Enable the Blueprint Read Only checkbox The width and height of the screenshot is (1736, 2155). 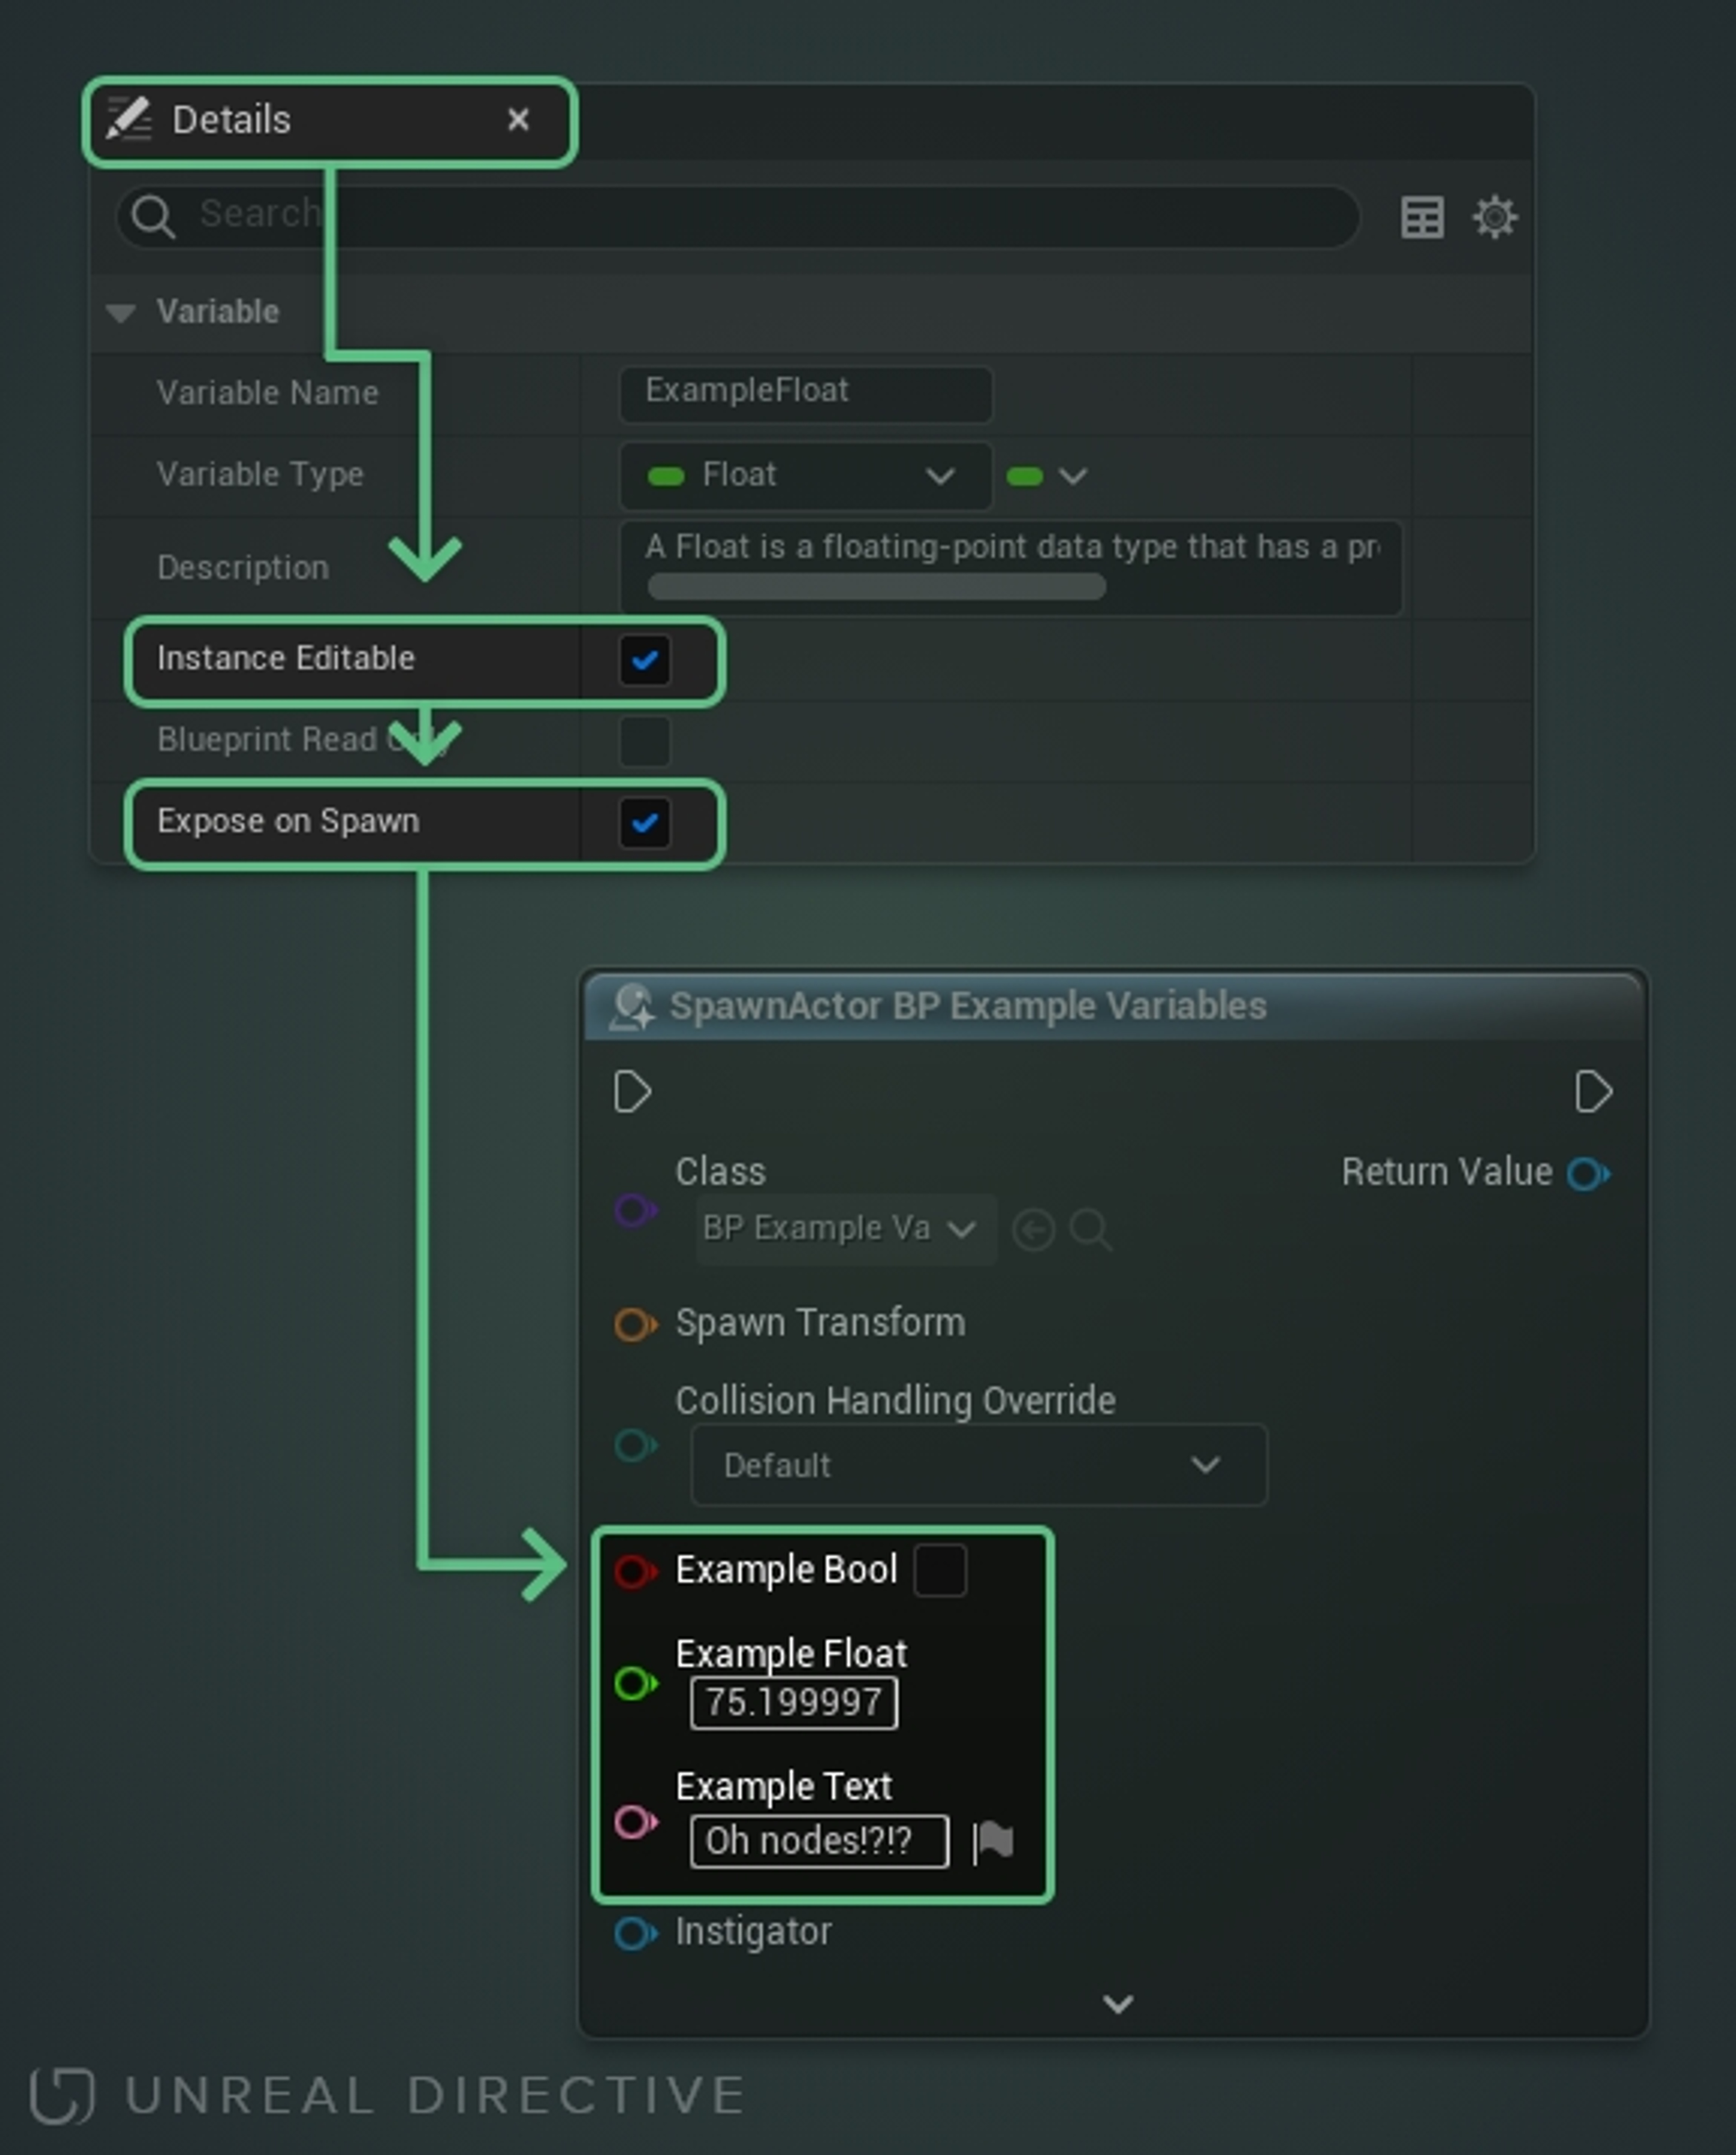tap(645, 741)
